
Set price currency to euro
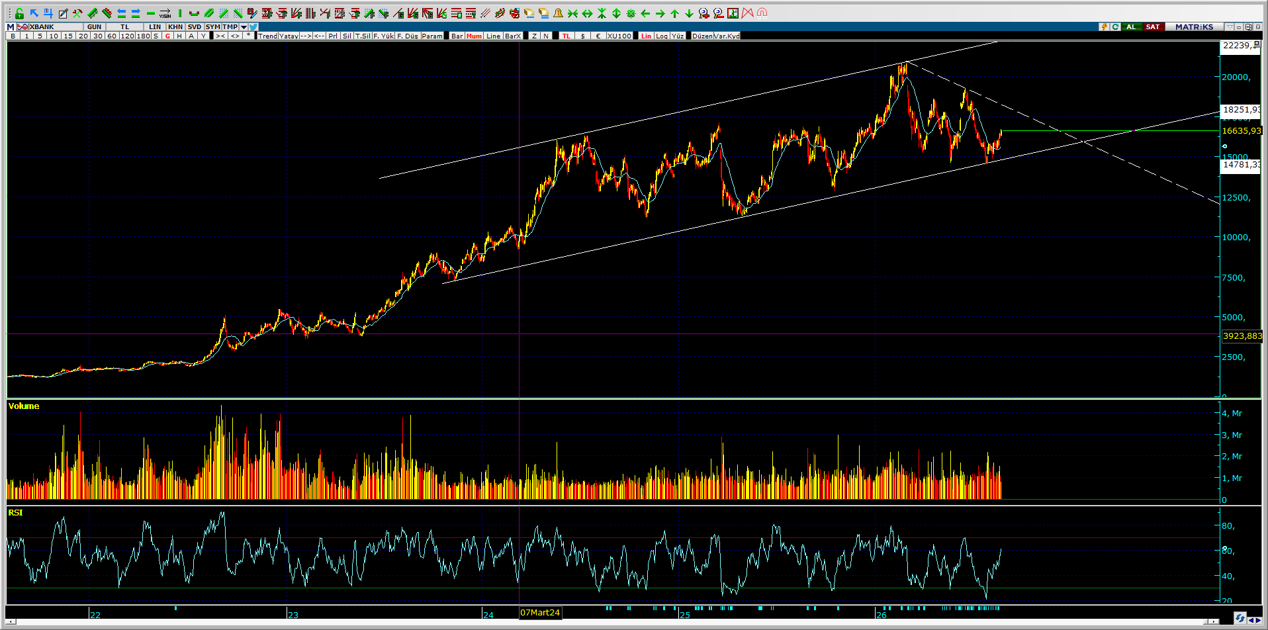598,36
